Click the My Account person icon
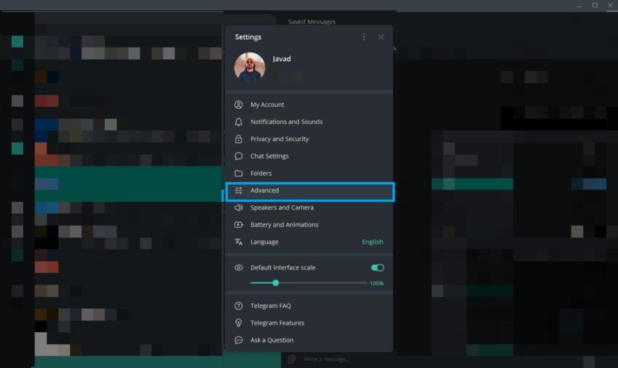This screenshot has width=618, height=368. click(238, 105)
